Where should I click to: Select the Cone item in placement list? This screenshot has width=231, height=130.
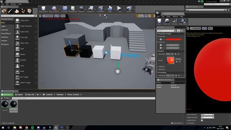coord(26,66)
